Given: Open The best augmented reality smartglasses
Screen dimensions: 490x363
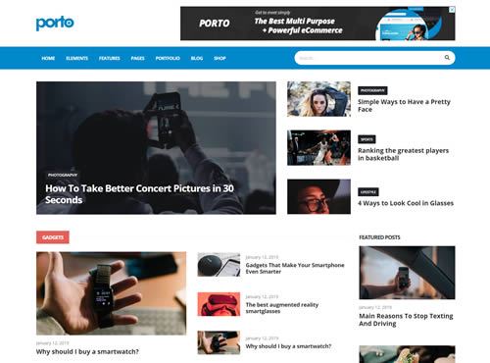Looking at the screenshot, I should click(x=282, y=308).
